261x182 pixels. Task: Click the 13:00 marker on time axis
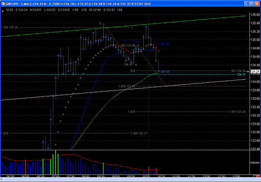click(x=236, y=176)
